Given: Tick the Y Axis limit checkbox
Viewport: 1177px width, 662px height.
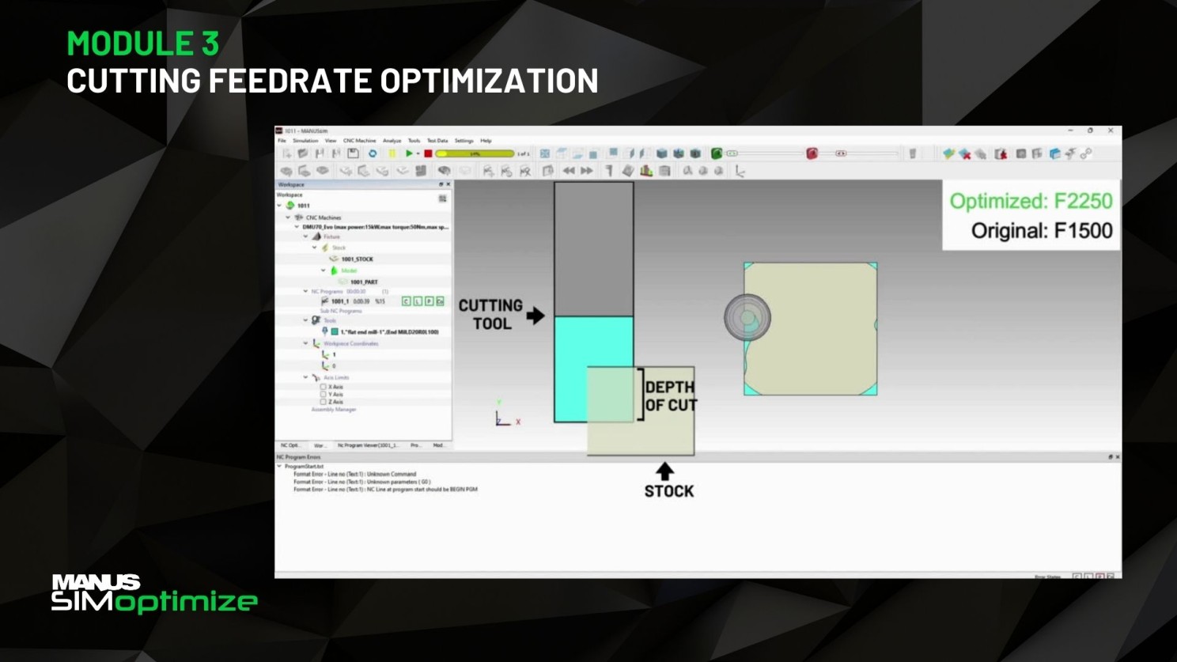Looking at the screenshot, I should click(x=323, y=394).
